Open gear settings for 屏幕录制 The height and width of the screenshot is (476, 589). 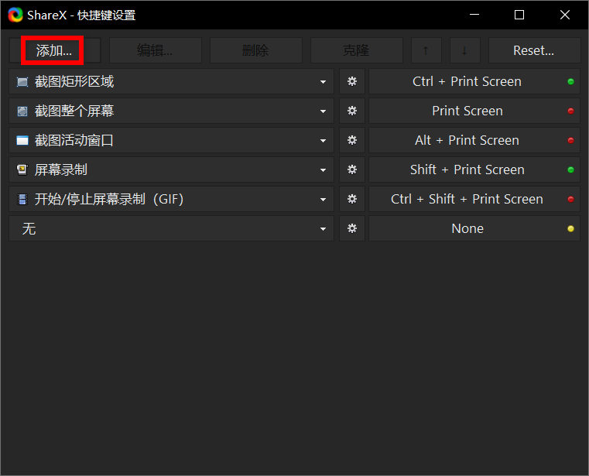coord(352,170)
